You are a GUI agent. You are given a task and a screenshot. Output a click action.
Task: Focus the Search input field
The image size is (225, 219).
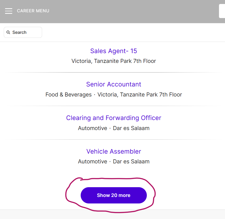(23, 32)
